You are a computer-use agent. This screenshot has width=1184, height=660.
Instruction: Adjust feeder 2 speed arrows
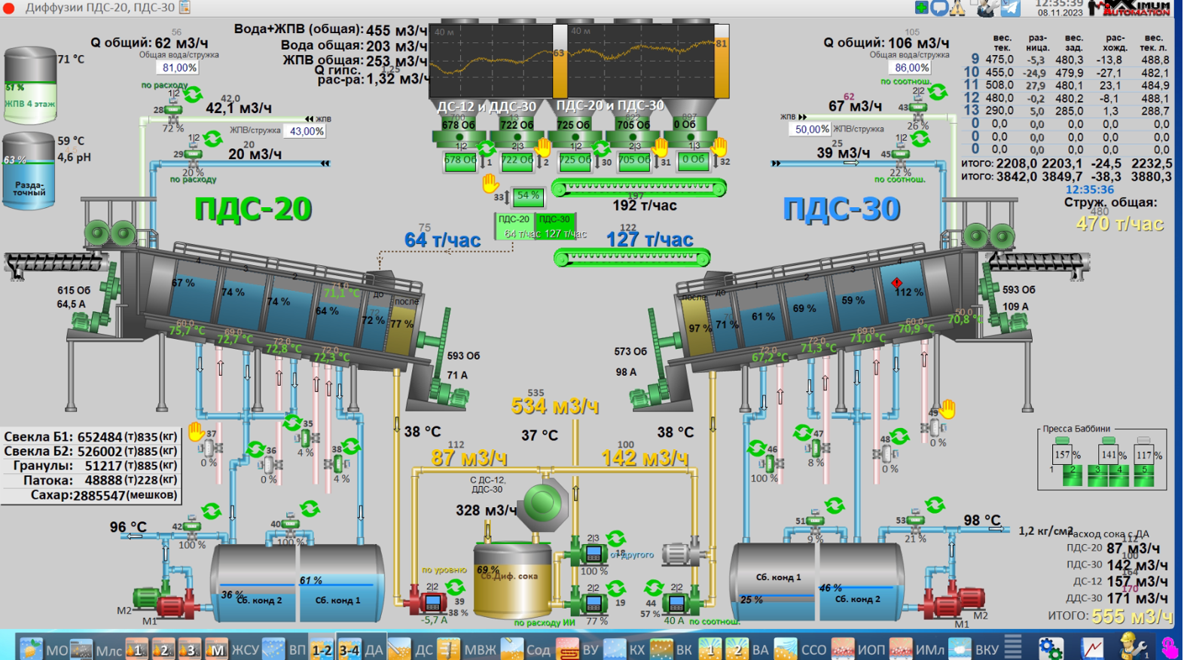[539, 162]
